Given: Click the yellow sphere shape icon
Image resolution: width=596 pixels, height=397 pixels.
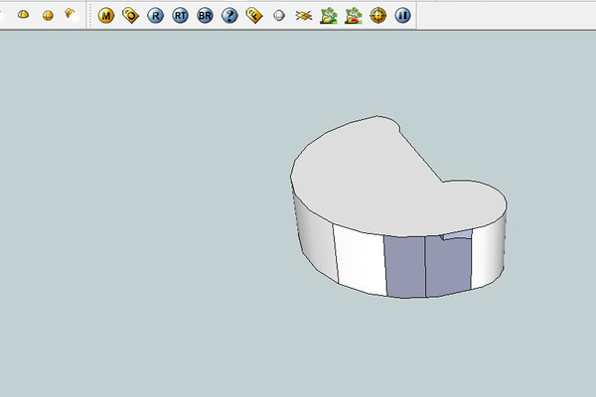Looking at the screenshot, I should click(48, 16).
